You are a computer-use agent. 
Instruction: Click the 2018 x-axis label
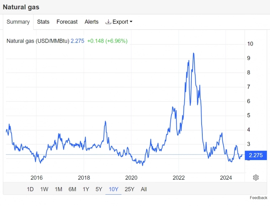click(x=84, y=178)
